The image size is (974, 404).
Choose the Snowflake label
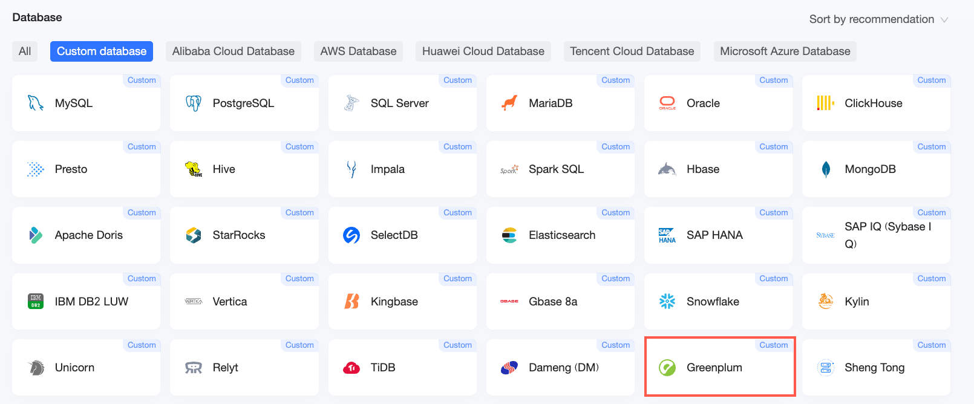pos(713,301)
